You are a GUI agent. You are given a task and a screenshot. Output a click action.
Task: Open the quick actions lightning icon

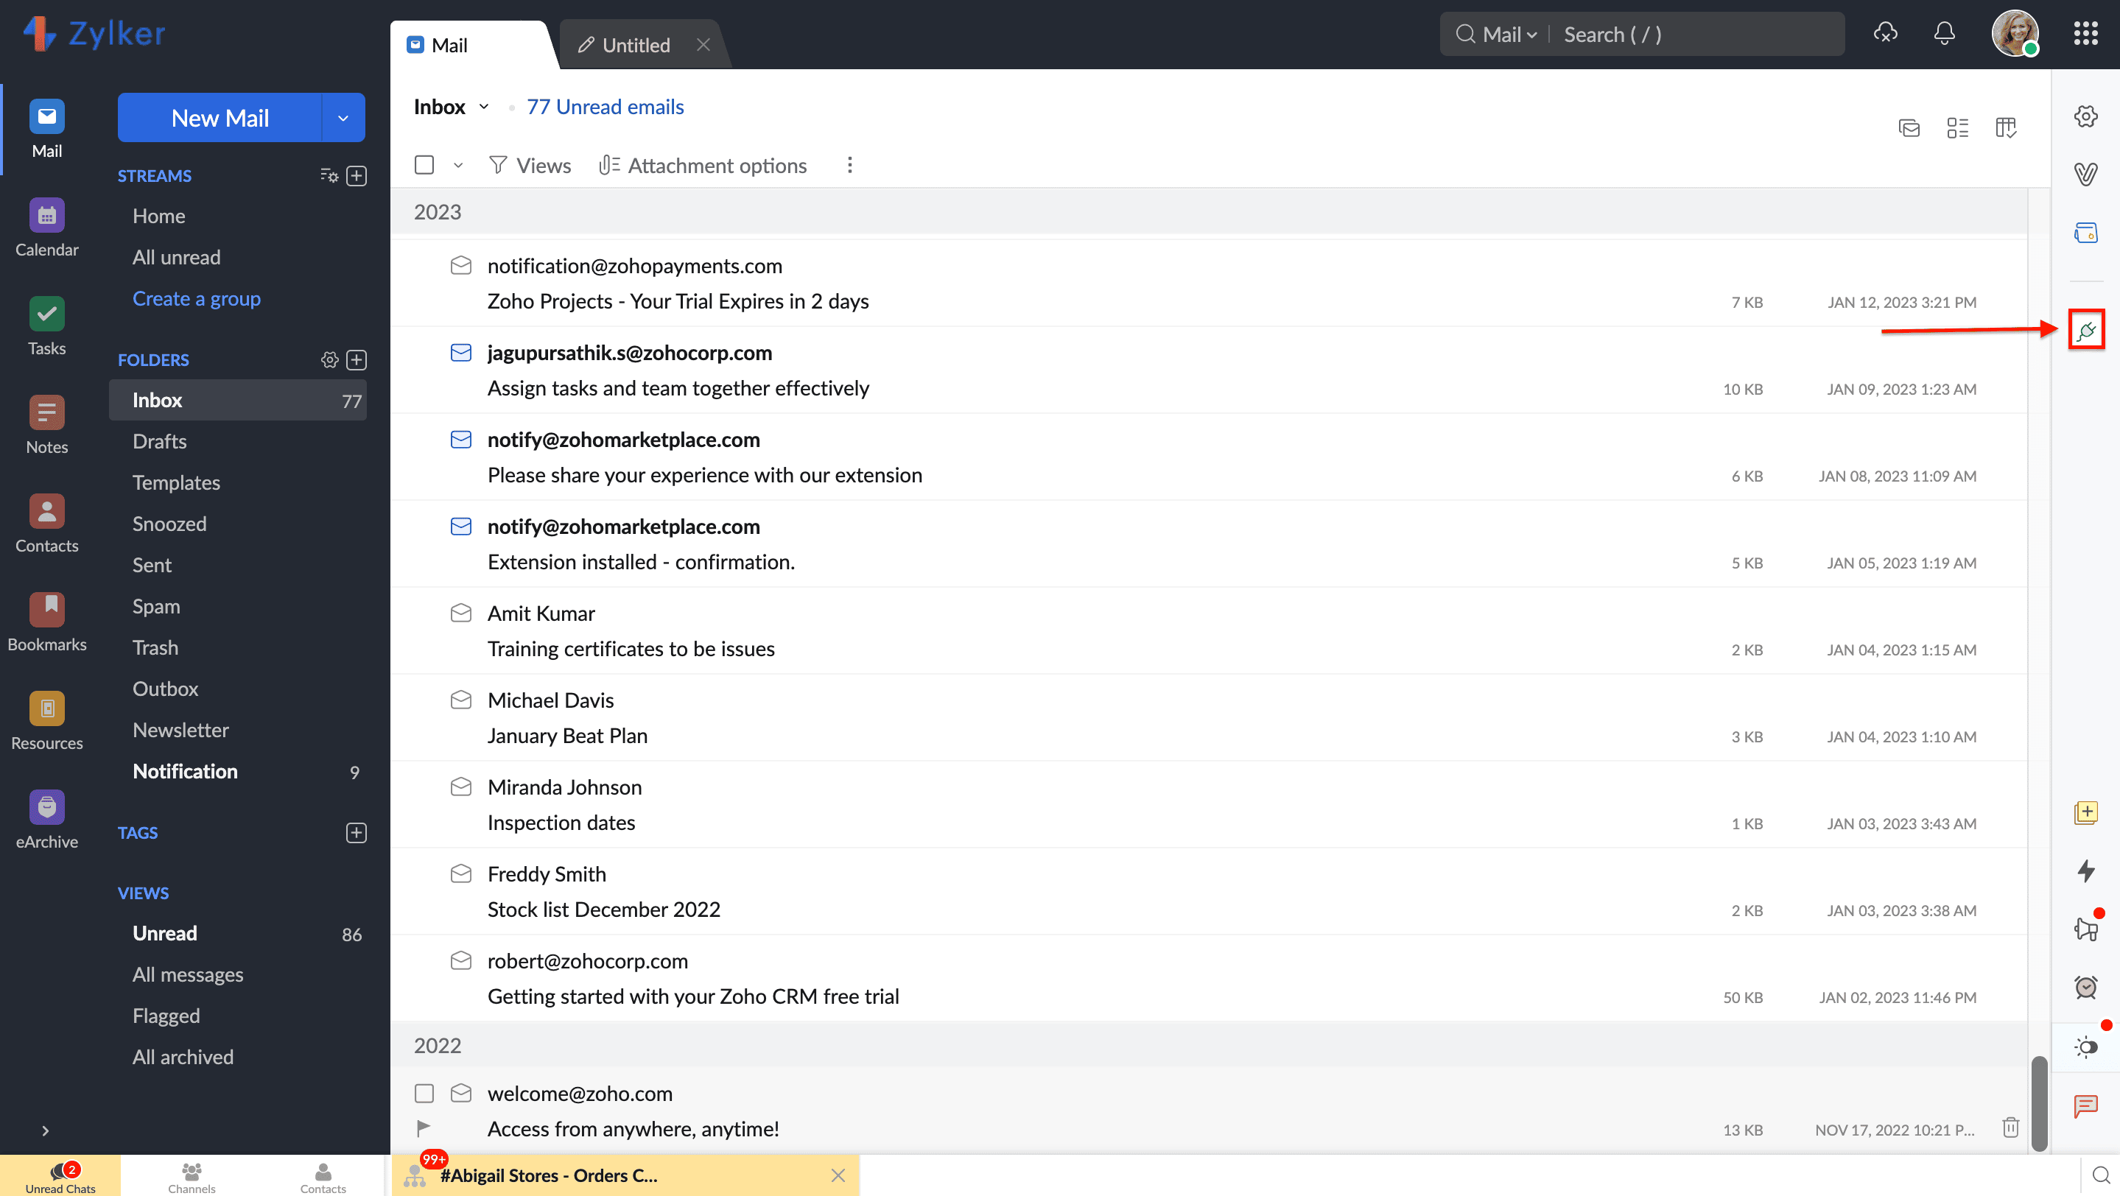(2085, 870)
